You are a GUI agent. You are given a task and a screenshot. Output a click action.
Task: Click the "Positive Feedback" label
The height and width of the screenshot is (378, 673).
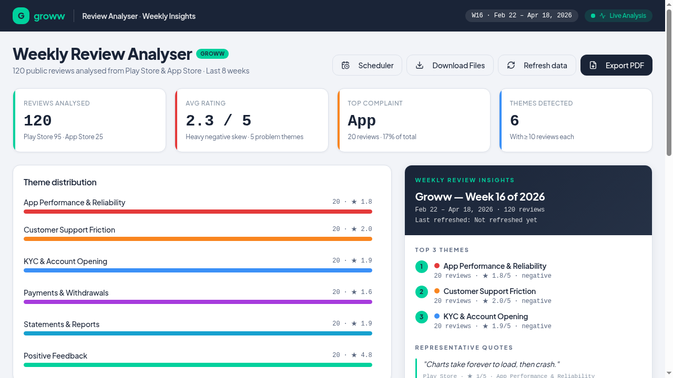coord(55,356)
